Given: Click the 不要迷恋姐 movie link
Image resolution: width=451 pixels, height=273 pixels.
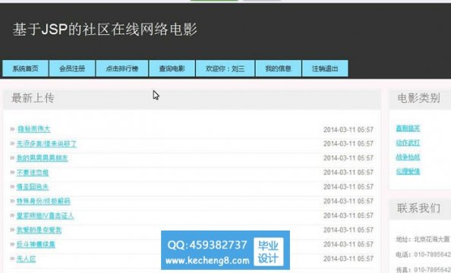Looking at the screenshot, I should pyautogui.click(x=33, y=172).
